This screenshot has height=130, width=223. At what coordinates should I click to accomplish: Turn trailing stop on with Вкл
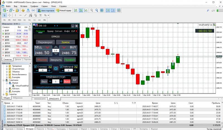coord(44,81)
